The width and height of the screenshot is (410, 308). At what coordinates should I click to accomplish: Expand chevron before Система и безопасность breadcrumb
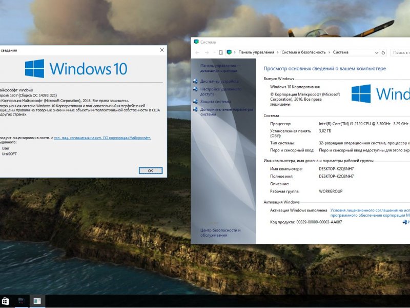[x=278, y=52]
